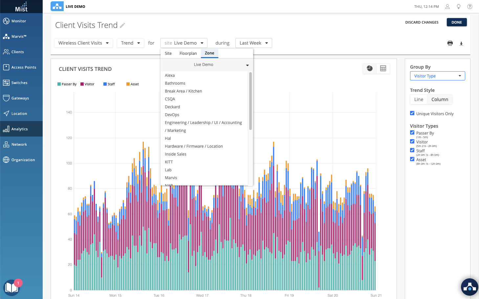The width and height of the screenshot is (479, 299).
Task: Open the Last Week time range dropdown
Action: point(253,43)
